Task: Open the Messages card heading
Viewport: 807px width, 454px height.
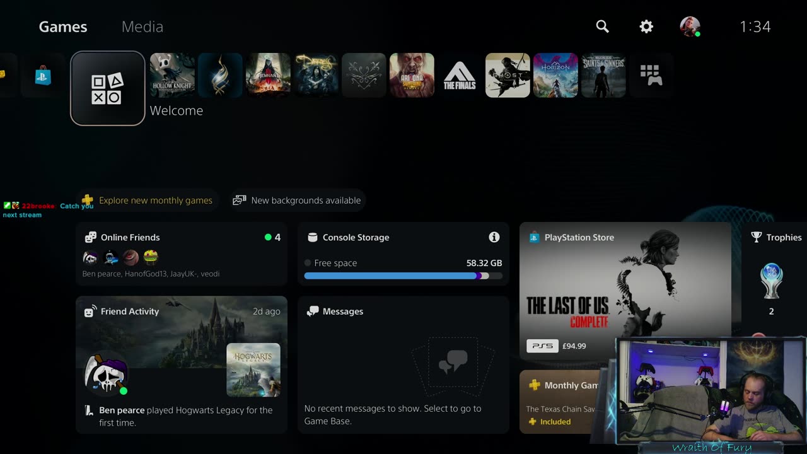Action: [342, 311]
